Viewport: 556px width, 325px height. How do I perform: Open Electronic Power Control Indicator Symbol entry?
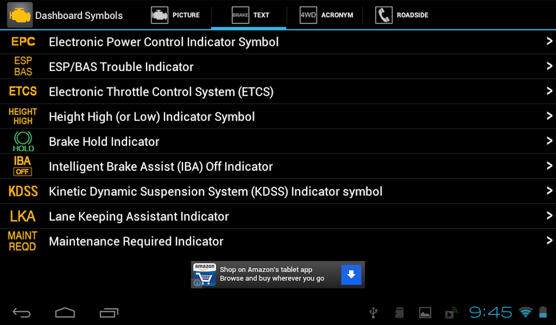click(278, 42)
